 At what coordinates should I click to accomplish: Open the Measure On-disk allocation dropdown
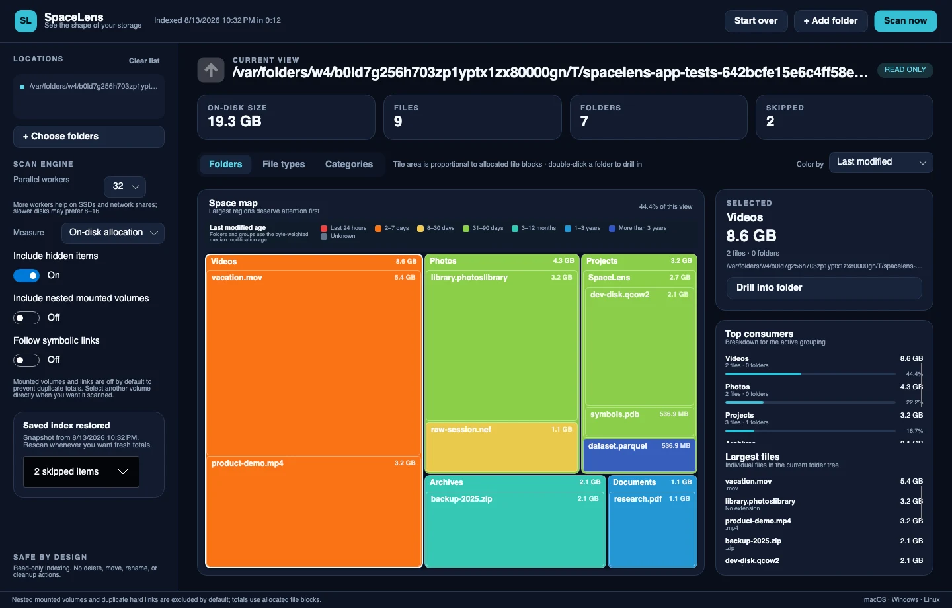coord(113,233)
